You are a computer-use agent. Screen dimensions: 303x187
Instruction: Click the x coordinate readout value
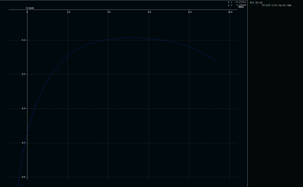(240, 2)
